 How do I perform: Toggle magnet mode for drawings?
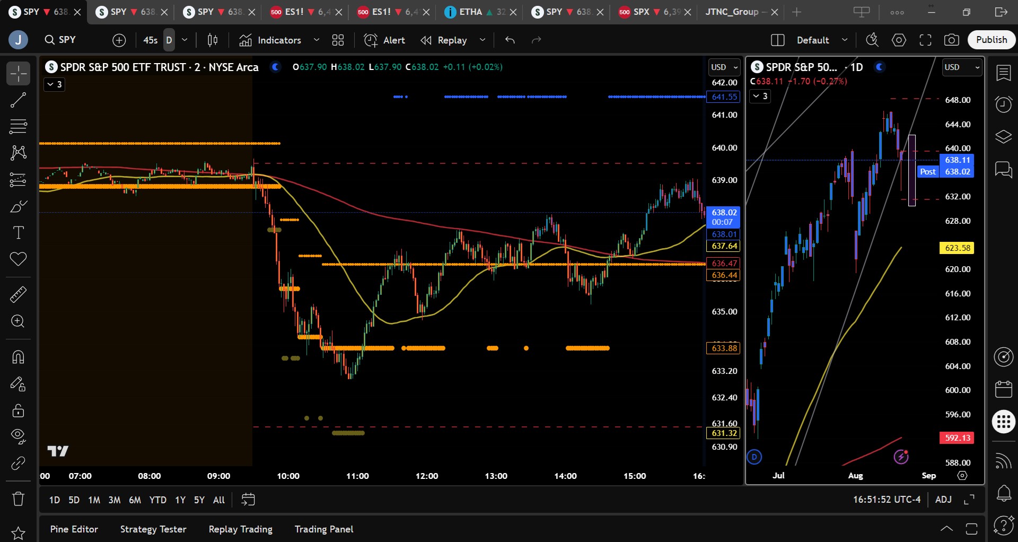[18, 357]
